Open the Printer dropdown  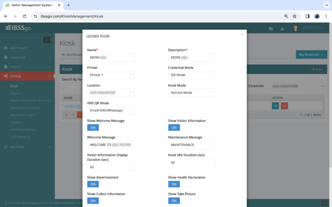click(x=111, y=75)
